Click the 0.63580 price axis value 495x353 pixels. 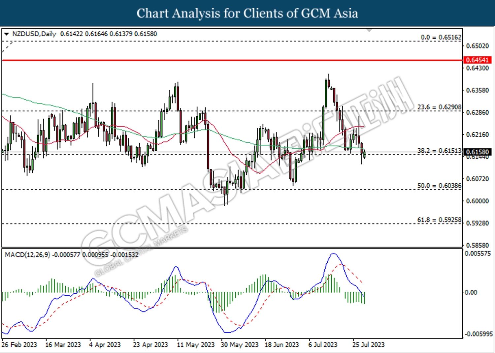pos(477,90)
